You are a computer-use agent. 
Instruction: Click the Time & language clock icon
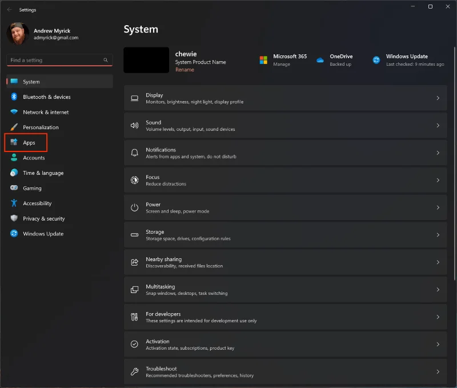(14, 173)
